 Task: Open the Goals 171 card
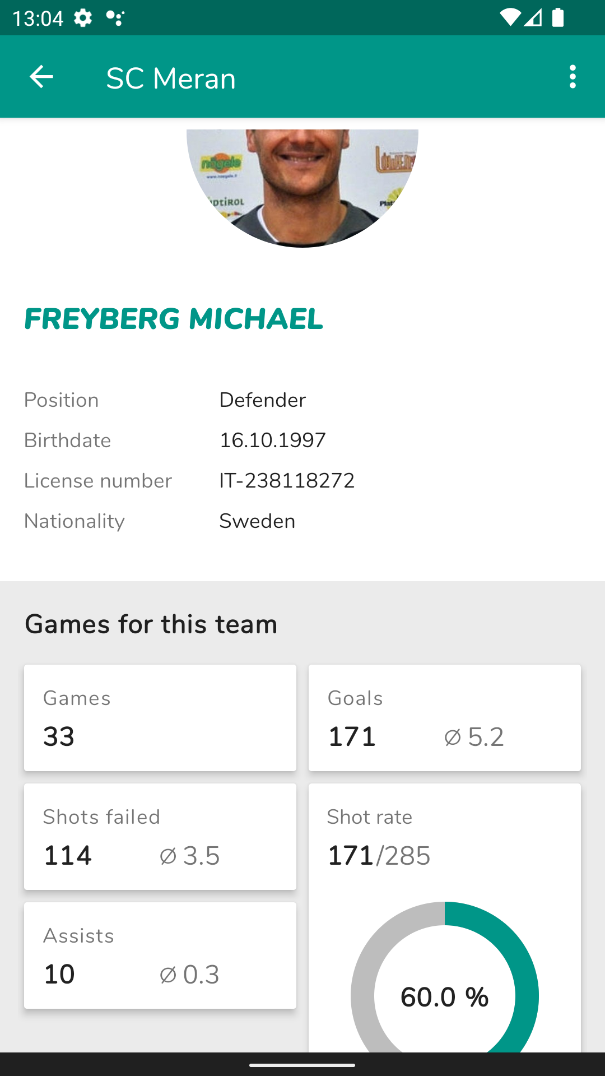tap(445, 718)
